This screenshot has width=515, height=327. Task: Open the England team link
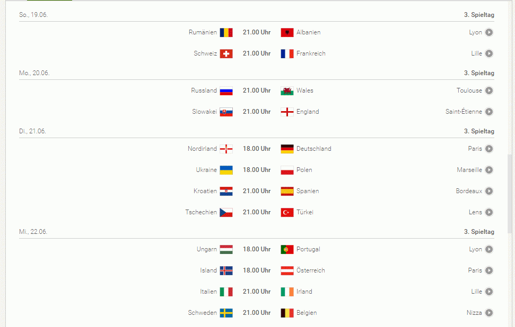[x=308, y=112]
